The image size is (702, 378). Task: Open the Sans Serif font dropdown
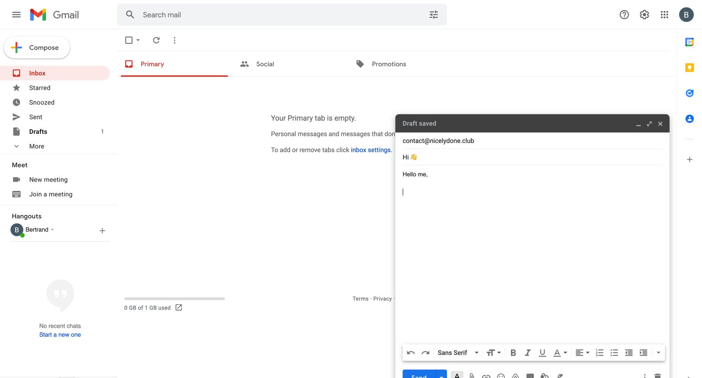coord(458,353)
